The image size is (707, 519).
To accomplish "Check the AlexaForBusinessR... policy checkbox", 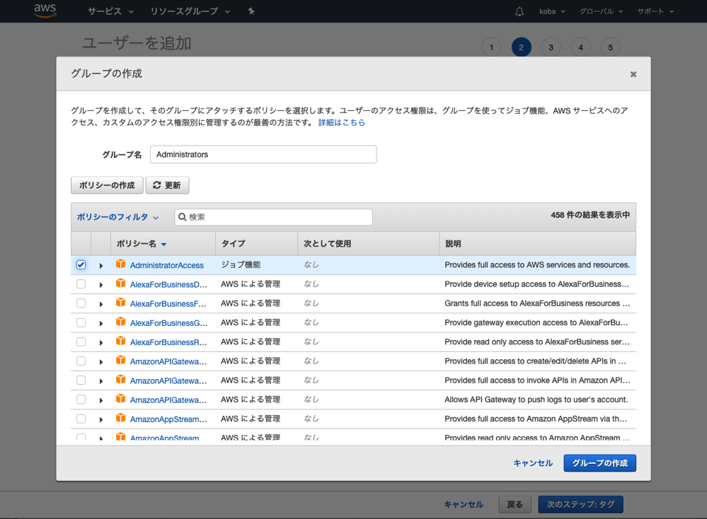I will (81, 342).
